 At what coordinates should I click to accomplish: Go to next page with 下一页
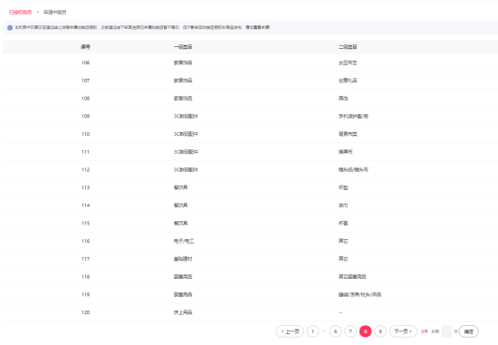pos(403,331)
